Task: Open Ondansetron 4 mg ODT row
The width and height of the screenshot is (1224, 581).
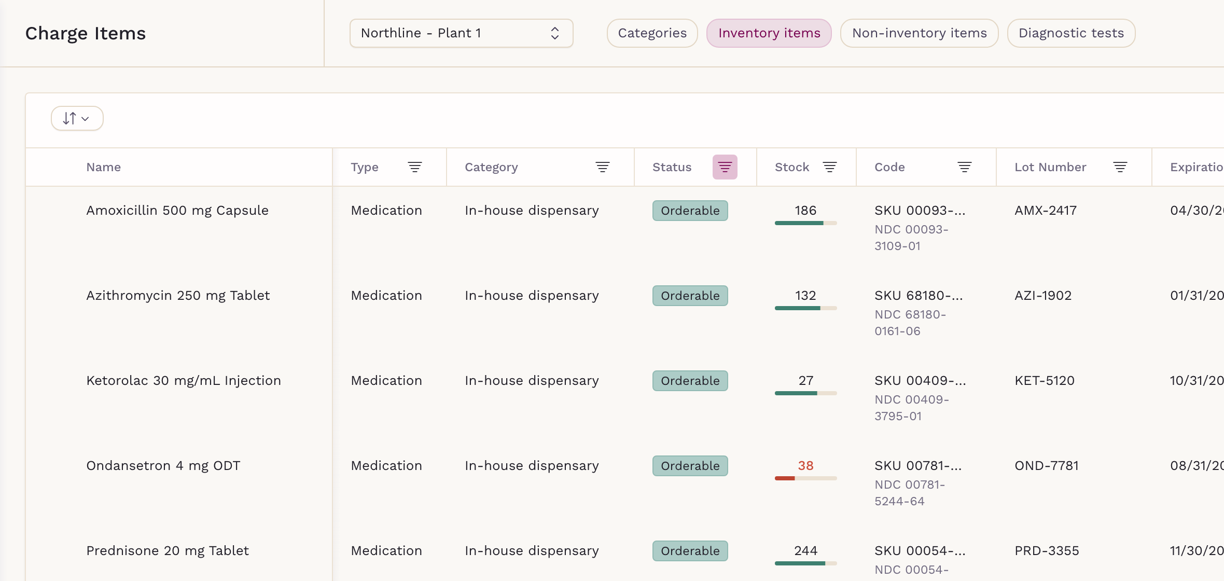Action: click(x=163, y=466)
